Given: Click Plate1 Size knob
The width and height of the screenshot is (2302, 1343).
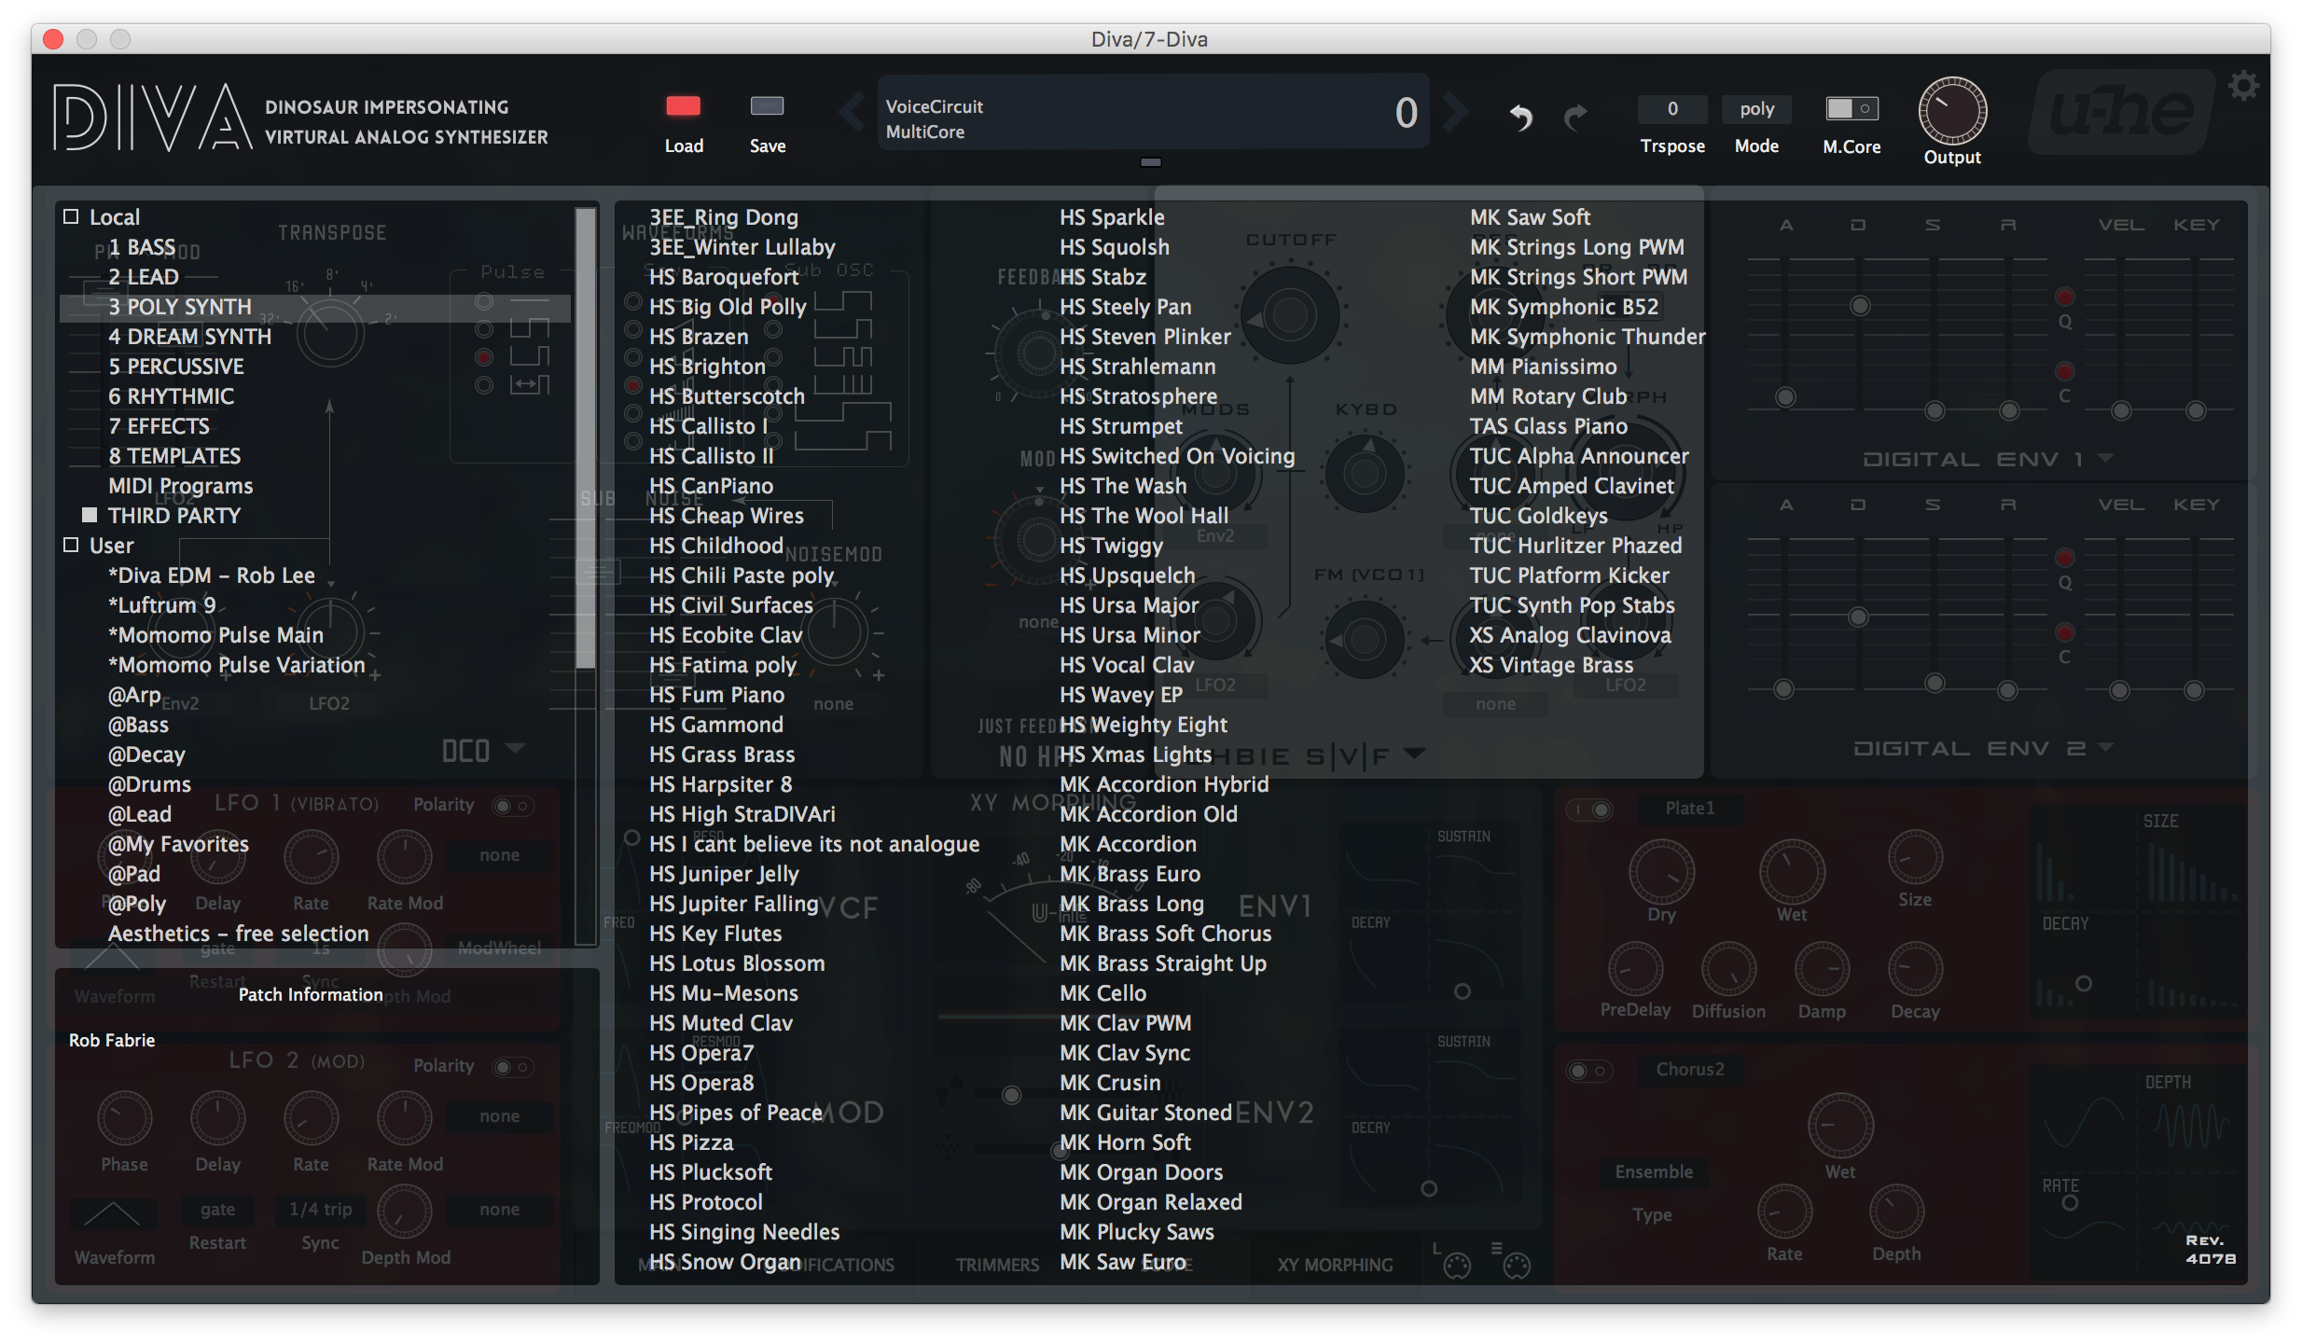Looking at the screenshot, I should click(1915, 857).
